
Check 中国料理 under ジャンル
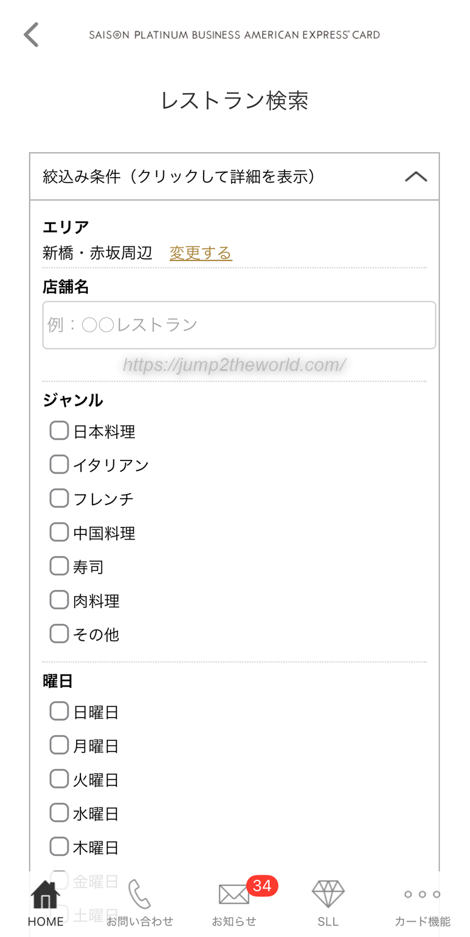pyautogui.click(x=59, y=532)
